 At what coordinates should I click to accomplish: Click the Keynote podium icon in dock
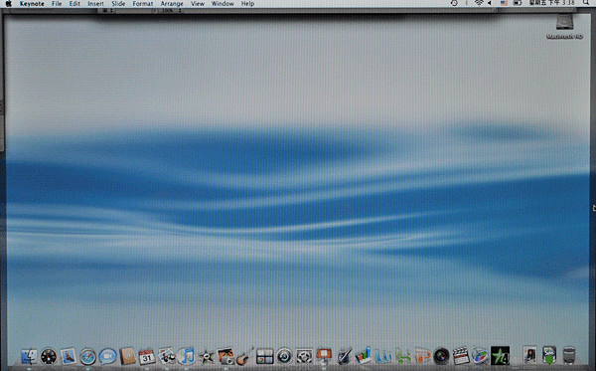324,356
